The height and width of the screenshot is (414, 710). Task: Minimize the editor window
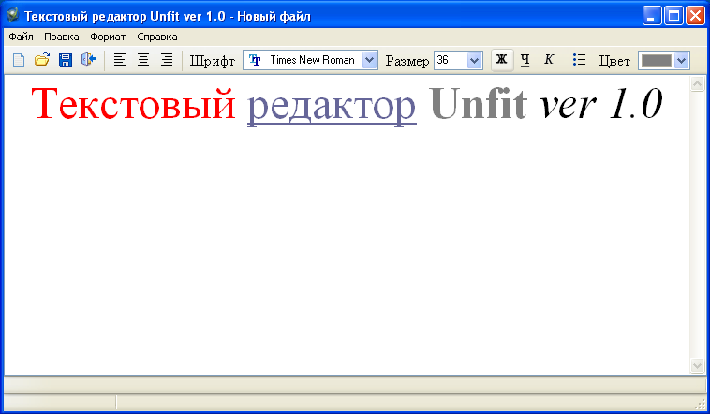tap(652, 16)
